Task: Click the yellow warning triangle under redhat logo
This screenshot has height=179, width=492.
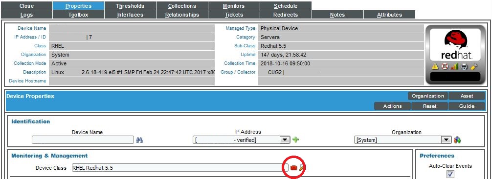Action: (435, 66)
